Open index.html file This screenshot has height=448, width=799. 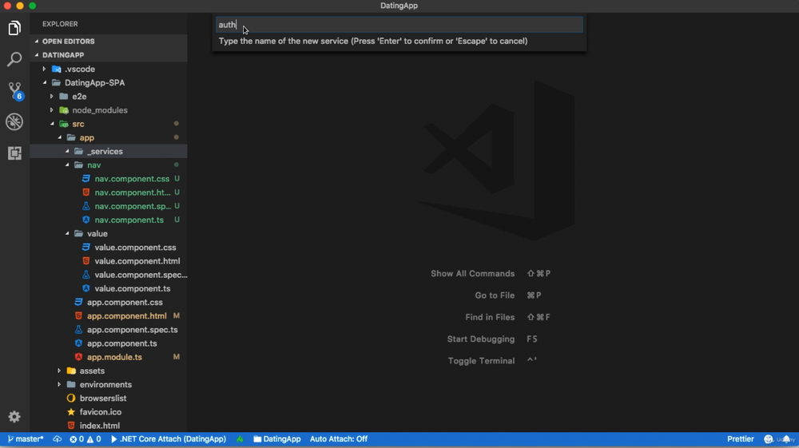pyautogui.click(x=109, y=426)
